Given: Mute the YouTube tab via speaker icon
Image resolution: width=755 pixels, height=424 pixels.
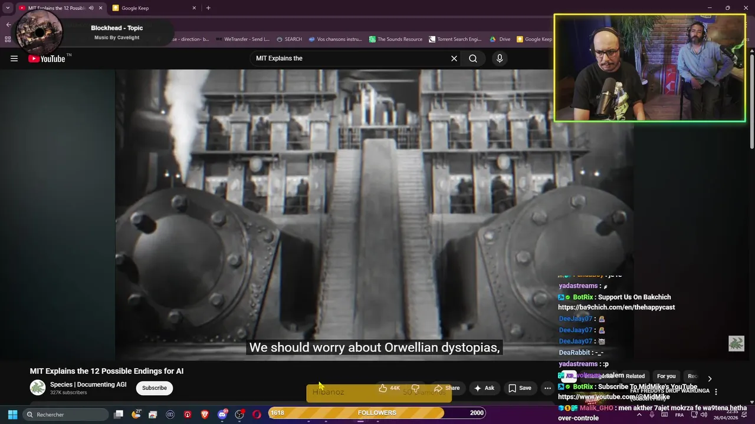Looking at the screenshot, I should pyautogui.click(x=91, y=8).
